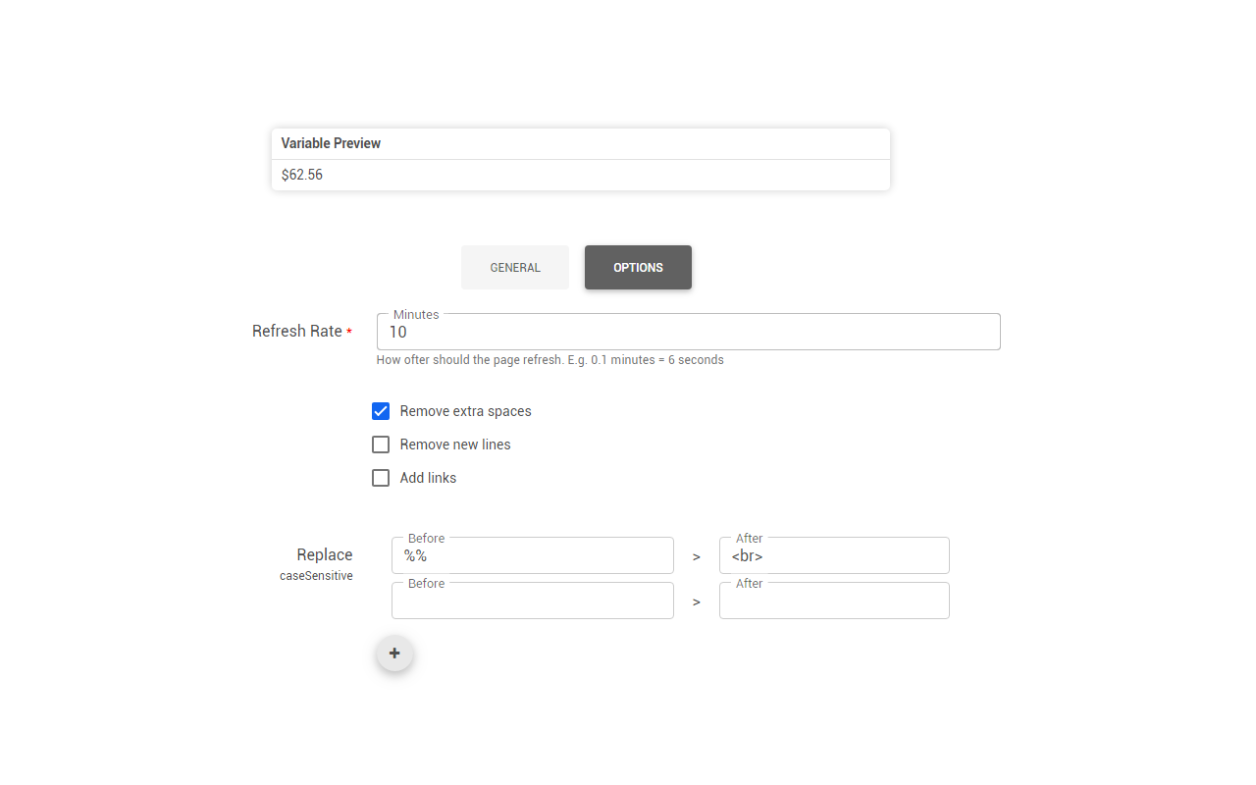Image resolution: width=1256 pixels, height=785 pixels.
Task: Click the $62.56 variable preview value
Action: point(302,175)
